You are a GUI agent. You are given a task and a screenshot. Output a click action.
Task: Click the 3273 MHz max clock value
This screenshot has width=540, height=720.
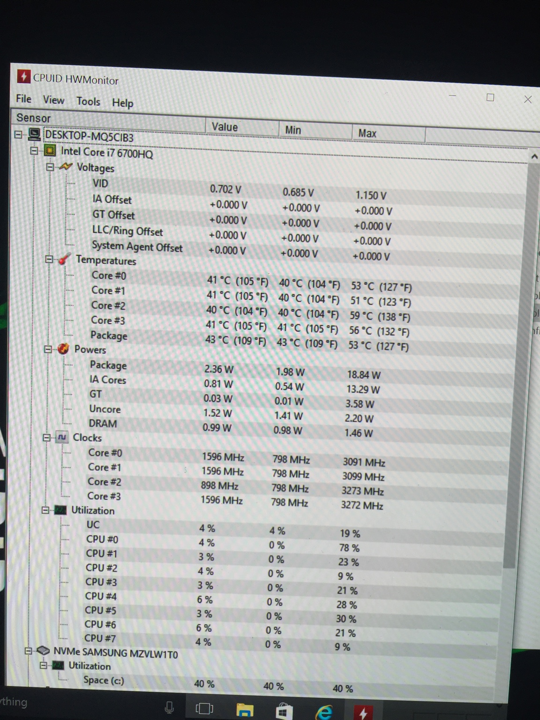[x=363, y=491]
